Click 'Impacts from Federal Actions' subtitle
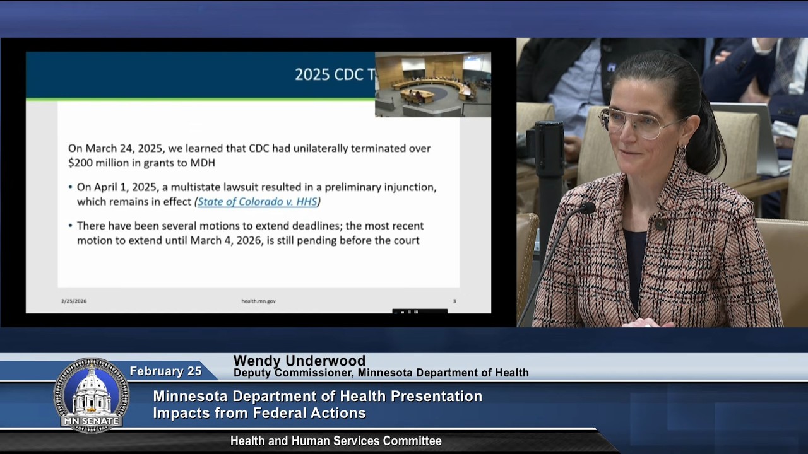 (x=259, y=414)
